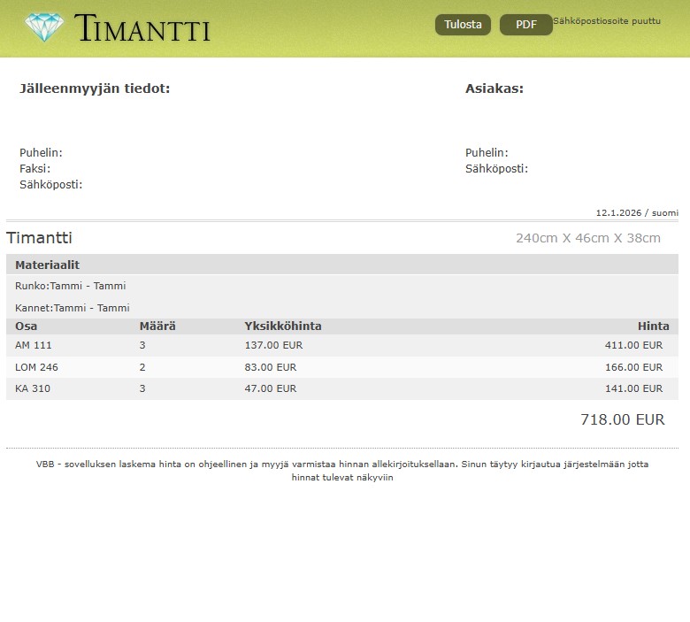Click the diamond logo icon
This screenshot has width=690, height=622.
(45, 27)
